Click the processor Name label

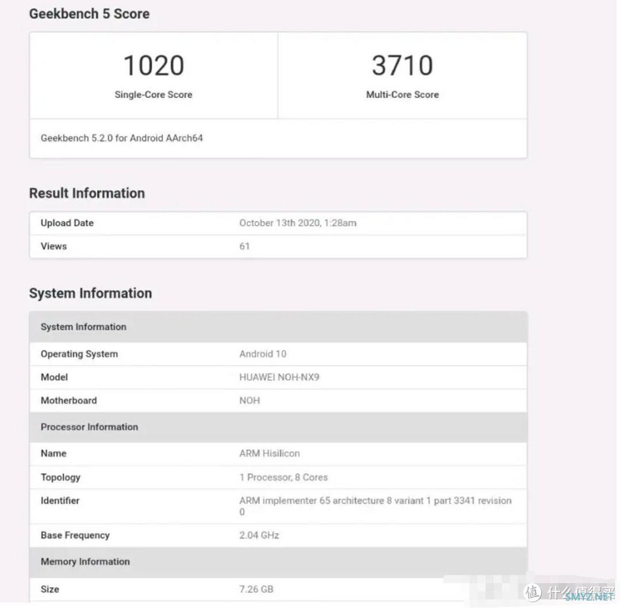[x=53, y=453]
